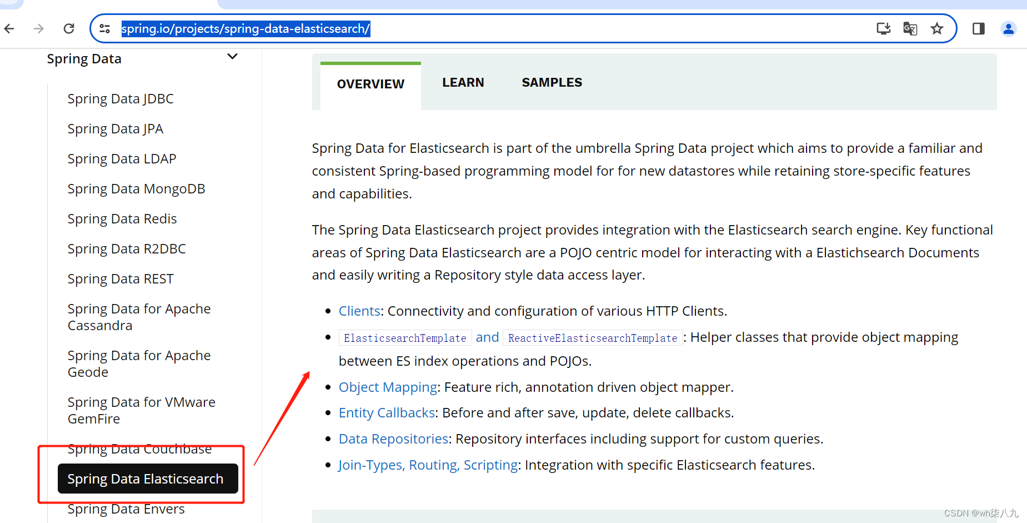Follow the Entity Callbacks link
The image size is (1027, 523).
387,413
